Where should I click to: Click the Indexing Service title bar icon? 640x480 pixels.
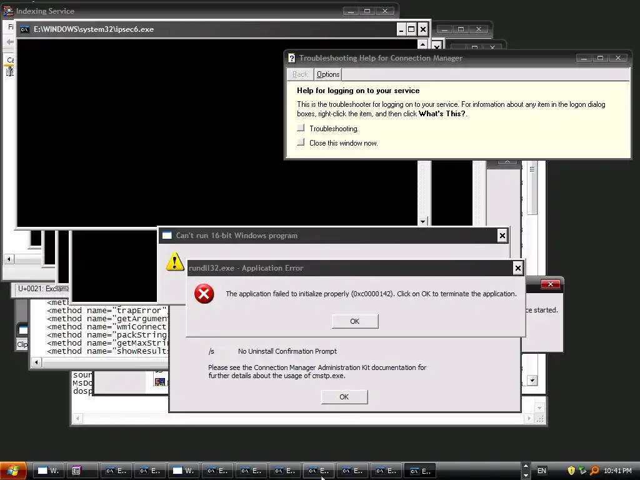coord(8,11)
